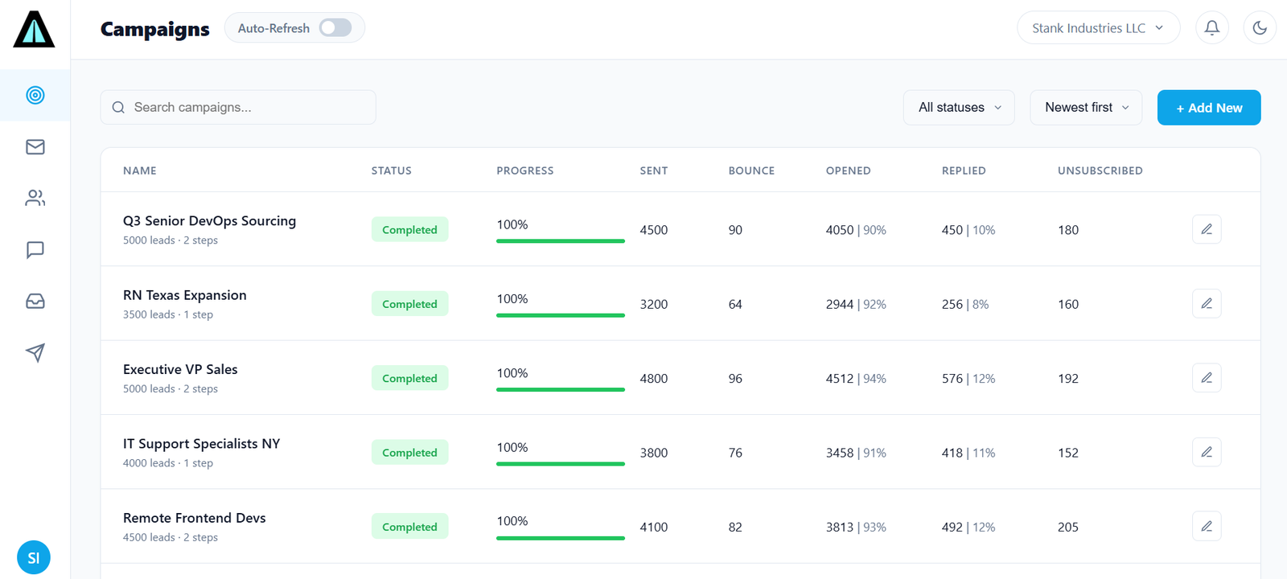The height and width of the screenshot is (579, 1287).
Task: Switch to dark mode with moon icon
Action: pos(1260,28)
